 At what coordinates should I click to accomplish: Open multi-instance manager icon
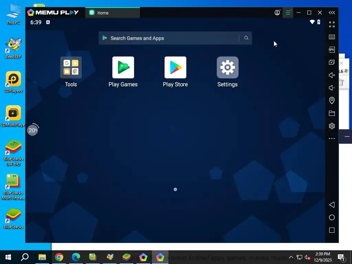pos(332,62)
